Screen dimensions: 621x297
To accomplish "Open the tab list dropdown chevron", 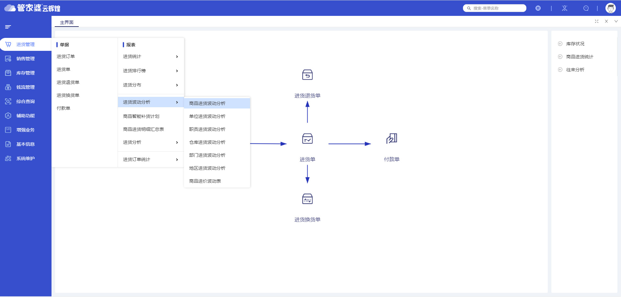I will click(616, 21).
